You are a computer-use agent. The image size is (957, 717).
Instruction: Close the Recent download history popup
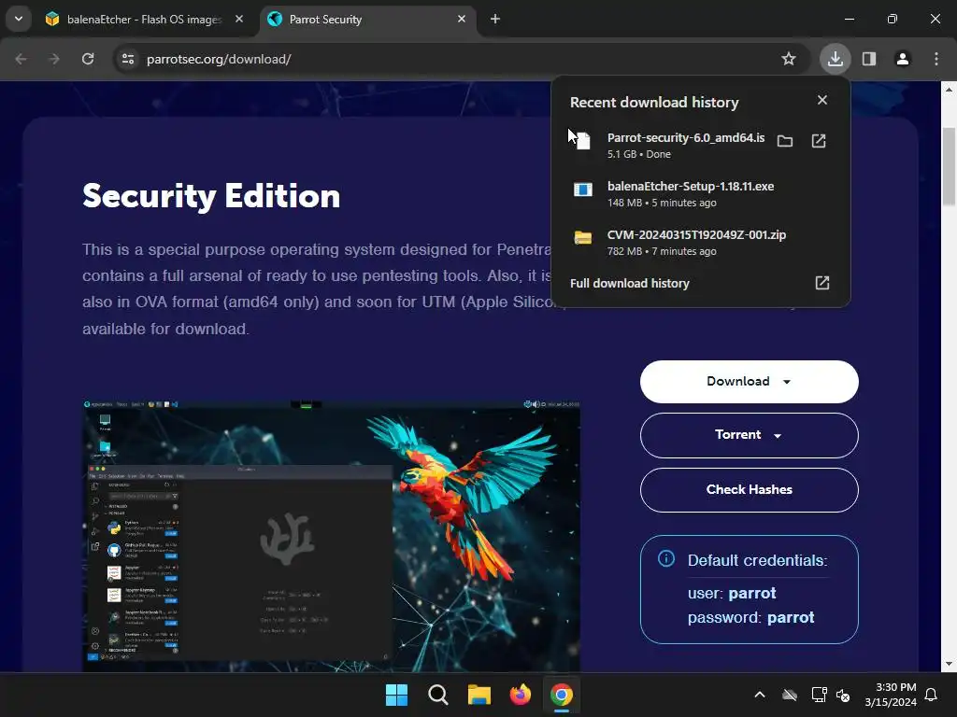(822, 100)
